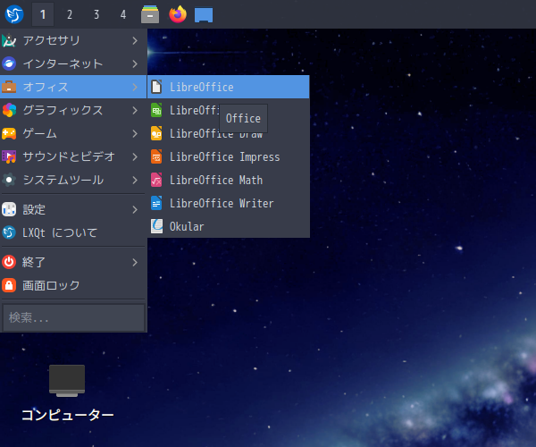Screen dimensions: 536x447
Task: Click the LibreOffice Writer icon
Action: pyautogui.click(x=156, y=203)
